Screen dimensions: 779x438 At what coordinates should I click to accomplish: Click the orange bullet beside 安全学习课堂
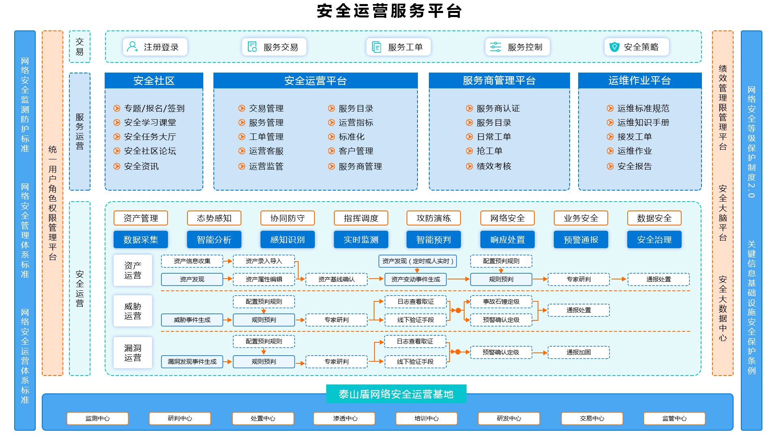point(117,122)
